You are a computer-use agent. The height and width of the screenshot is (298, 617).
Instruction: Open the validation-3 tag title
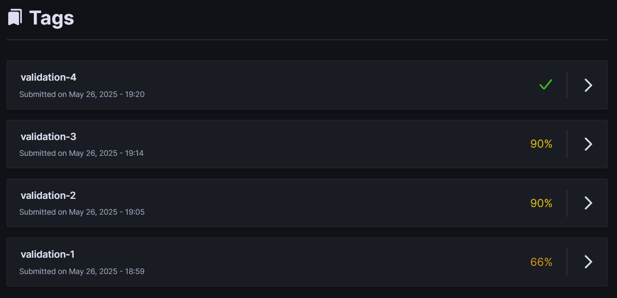coord(49,136)
